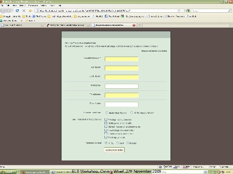Open the first folder on the bookmarks toolbar

10,16
